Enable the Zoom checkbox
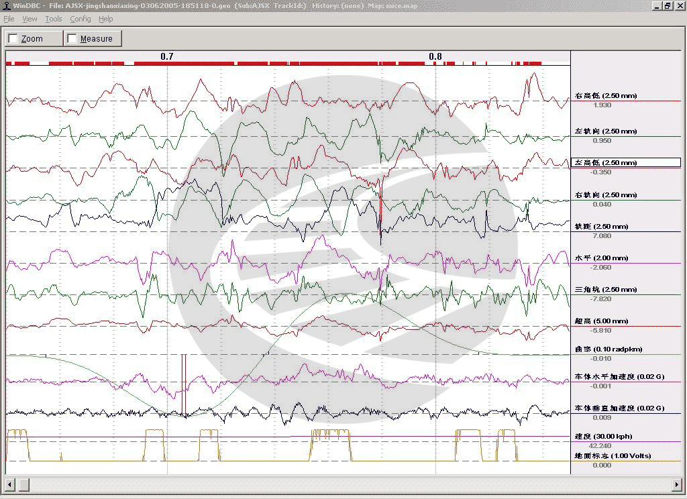The image size is (687, 499). (13, 38)
